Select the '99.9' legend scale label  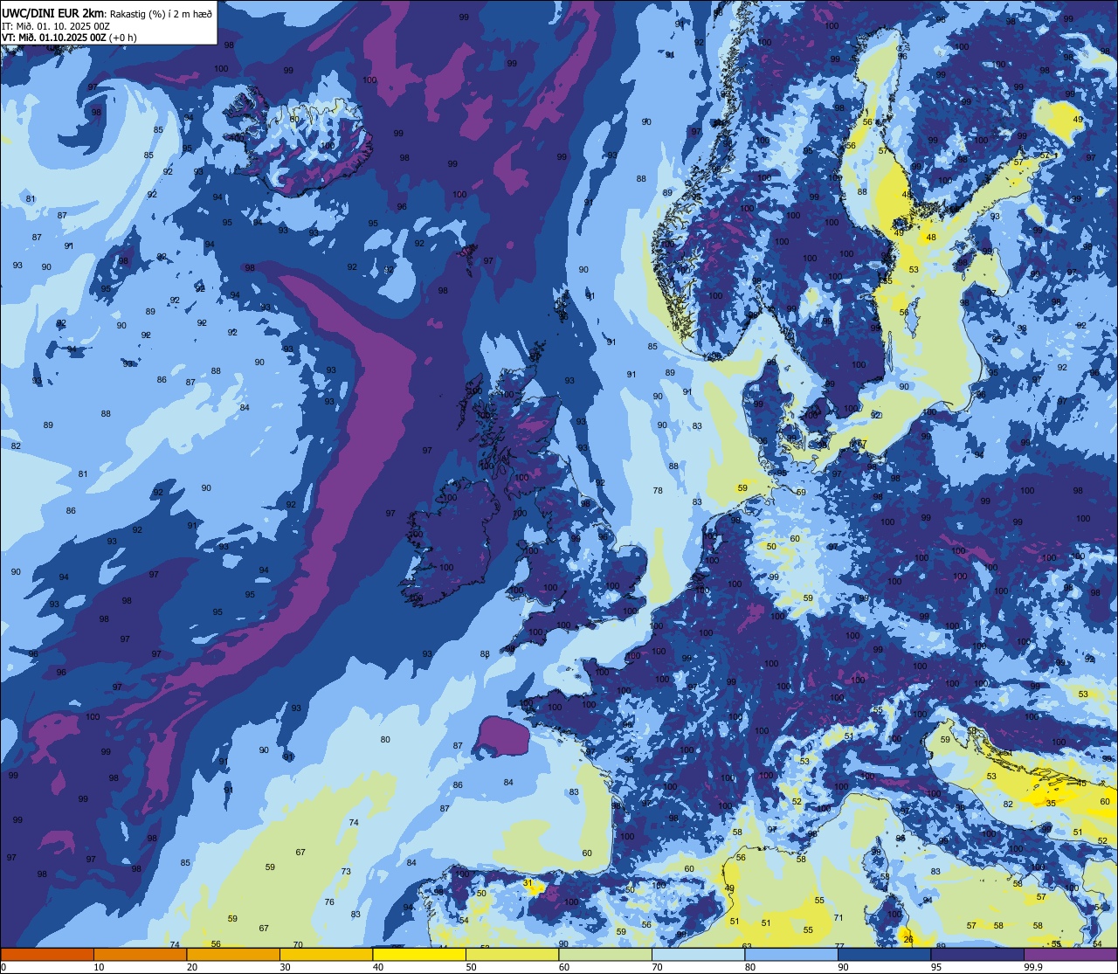[x=1033, y=967]
